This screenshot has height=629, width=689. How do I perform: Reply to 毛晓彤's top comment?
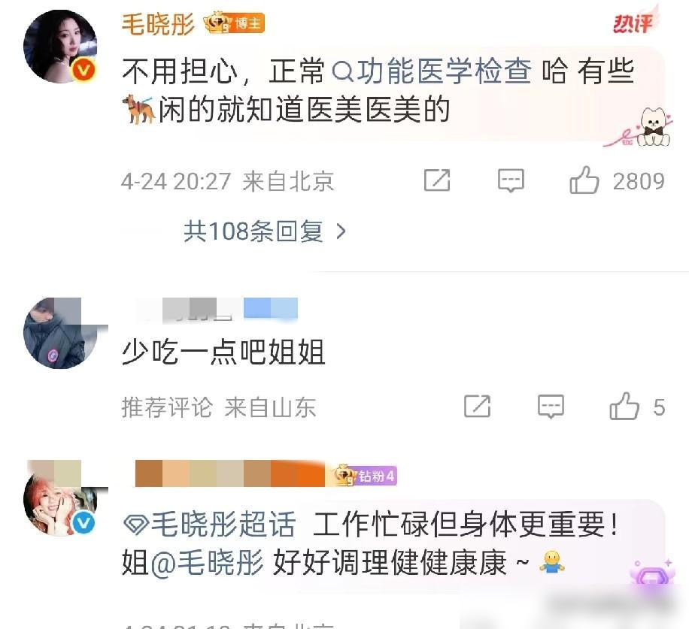(x=511, y=180)
